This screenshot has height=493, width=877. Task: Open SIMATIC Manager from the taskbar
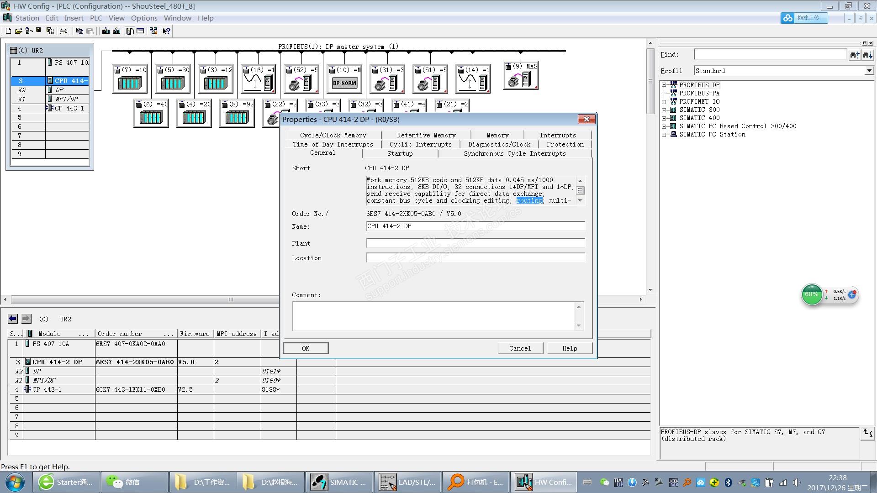pyautogui.click(x=339, y=482)
